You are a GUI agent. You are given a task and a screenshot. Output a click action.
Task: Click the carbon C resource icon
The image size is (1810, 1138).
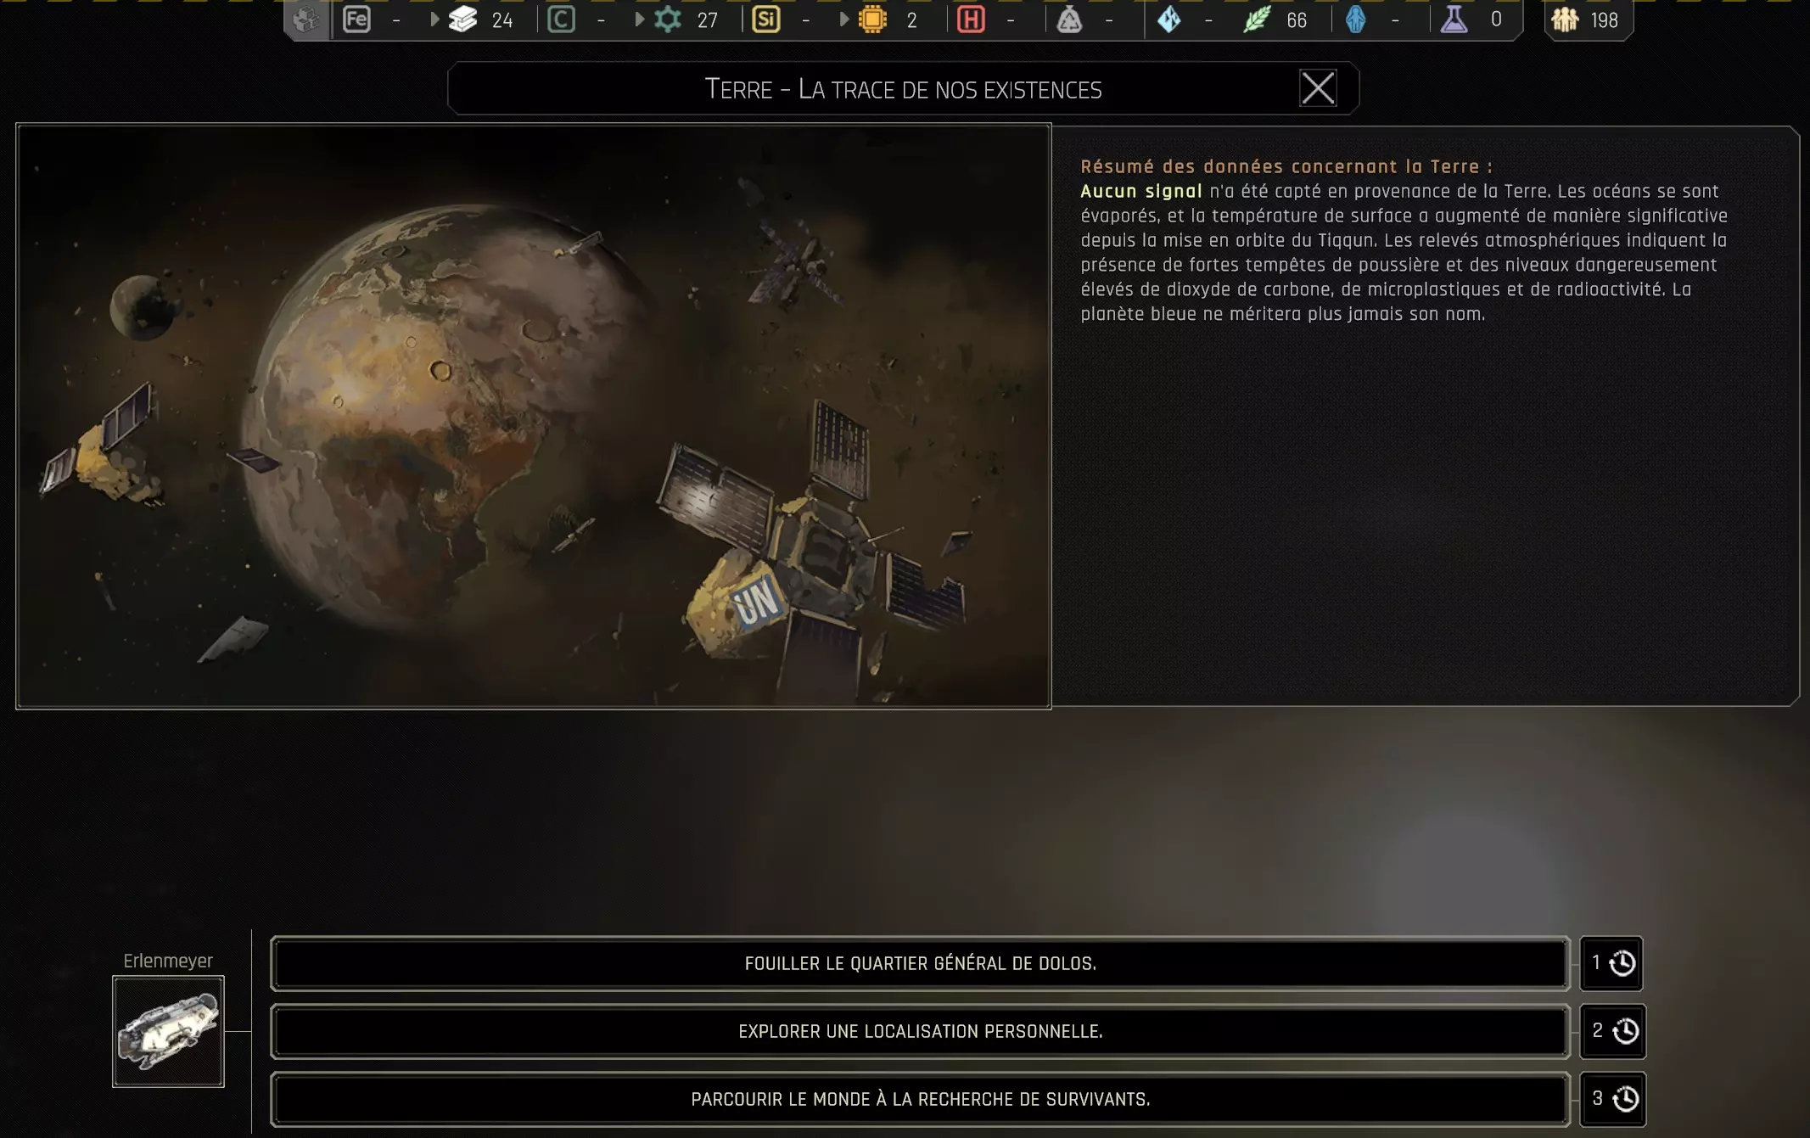pyautogui.click(x=561, y=19)
